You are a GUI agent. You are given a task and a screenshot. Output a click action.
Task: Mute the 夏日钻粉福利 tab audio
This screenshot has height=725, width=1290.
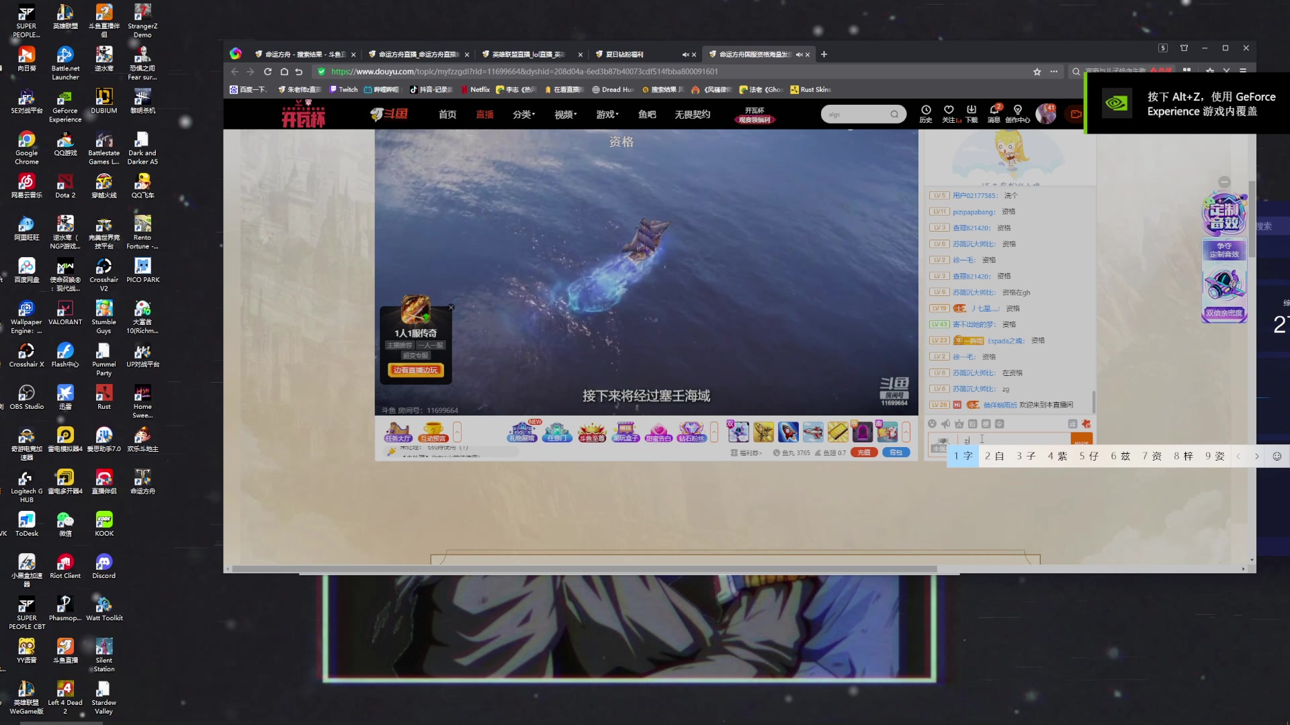coord(685,54)
